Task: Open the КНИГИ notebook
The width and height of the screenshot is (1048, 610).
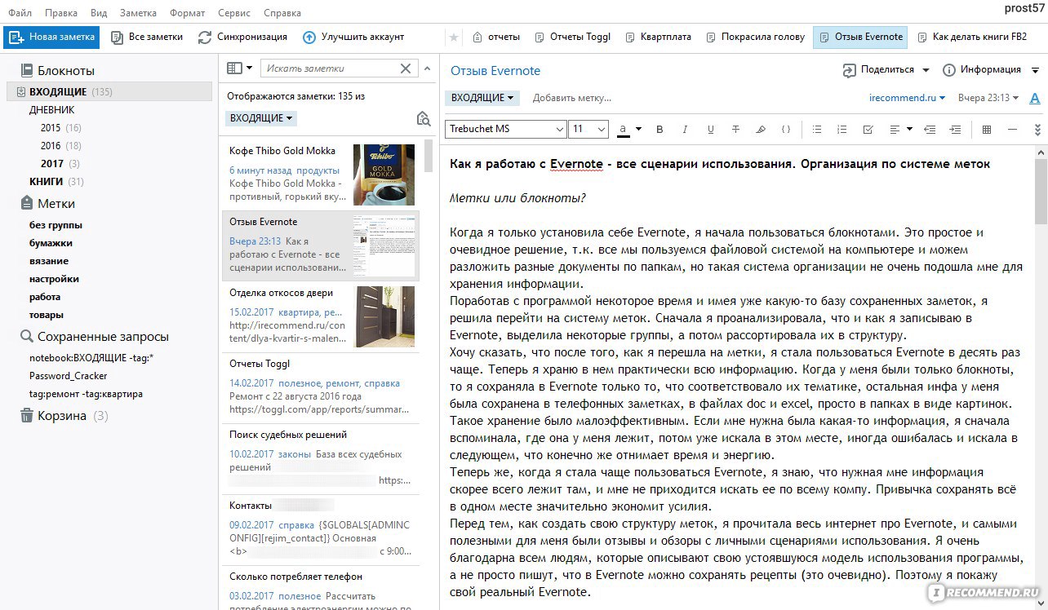Action: click(56, 182)
